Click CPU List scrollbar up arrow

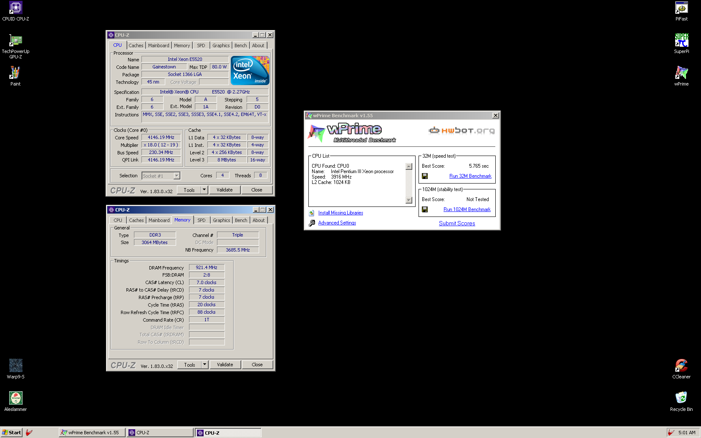pos(409,166)
